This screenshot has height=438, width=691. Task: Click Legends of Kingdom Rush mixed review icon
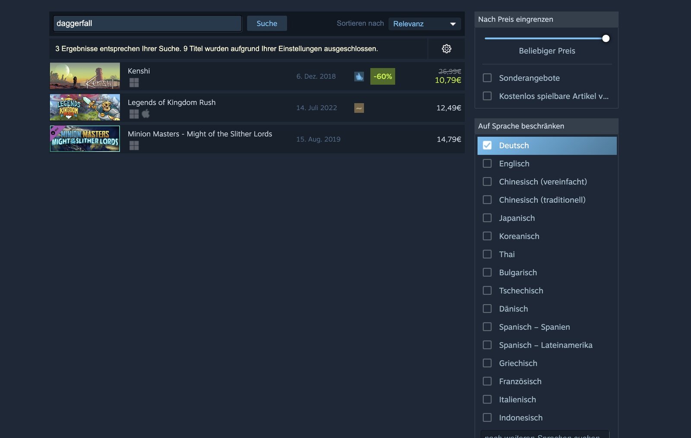pyautogui.click(x=359, y=108)
